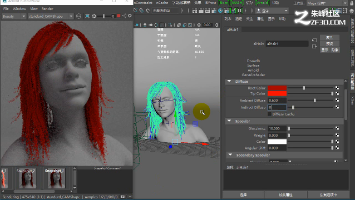Toggle the crop region icon in RenderView

[87, 16]
